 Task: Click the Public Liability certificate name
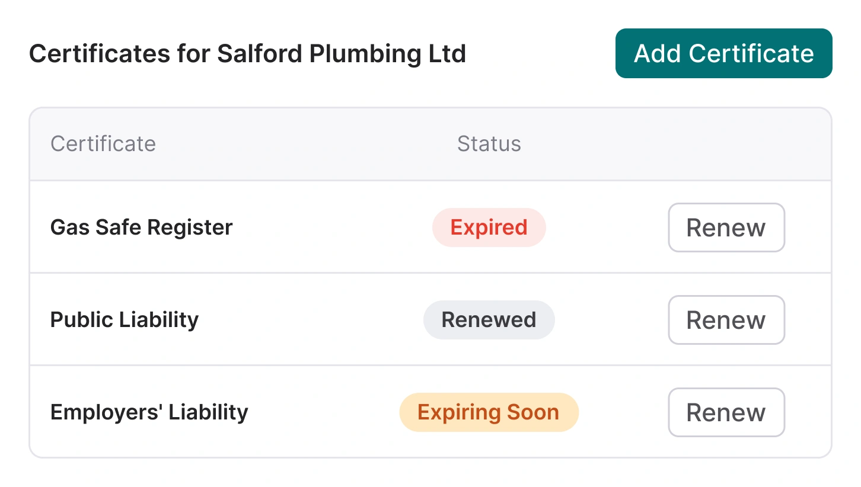pos(124,320)
